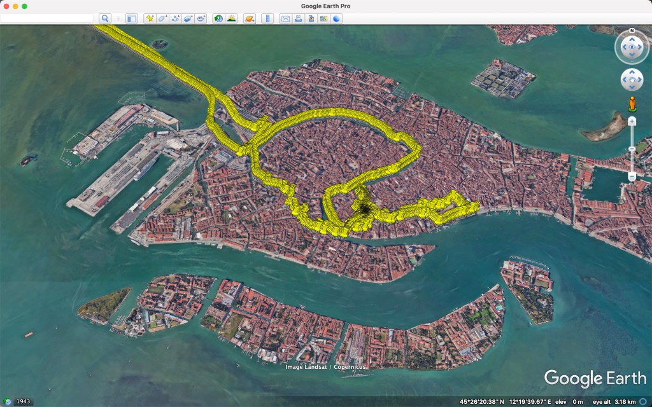
Task: Add an image overlay
Action: (188, 18)
